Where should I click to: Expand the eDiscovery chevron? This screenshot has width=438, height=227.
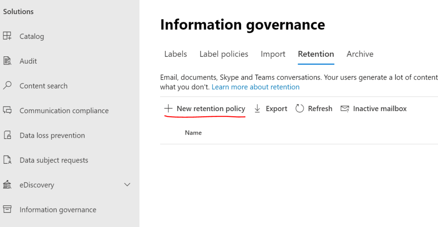tap(127, 185)
